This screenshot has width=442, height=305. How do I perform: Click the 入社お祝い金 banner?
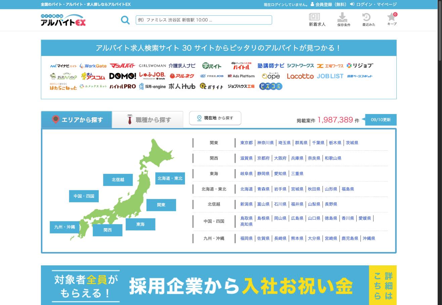click(x=219, y=285)
